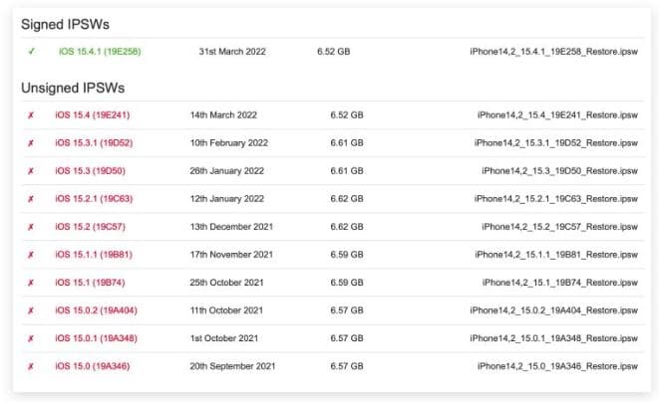Open the iOS 15.4 (19E241) link
This screenshot has height=402, width=659.
click(x=93, y=115)
